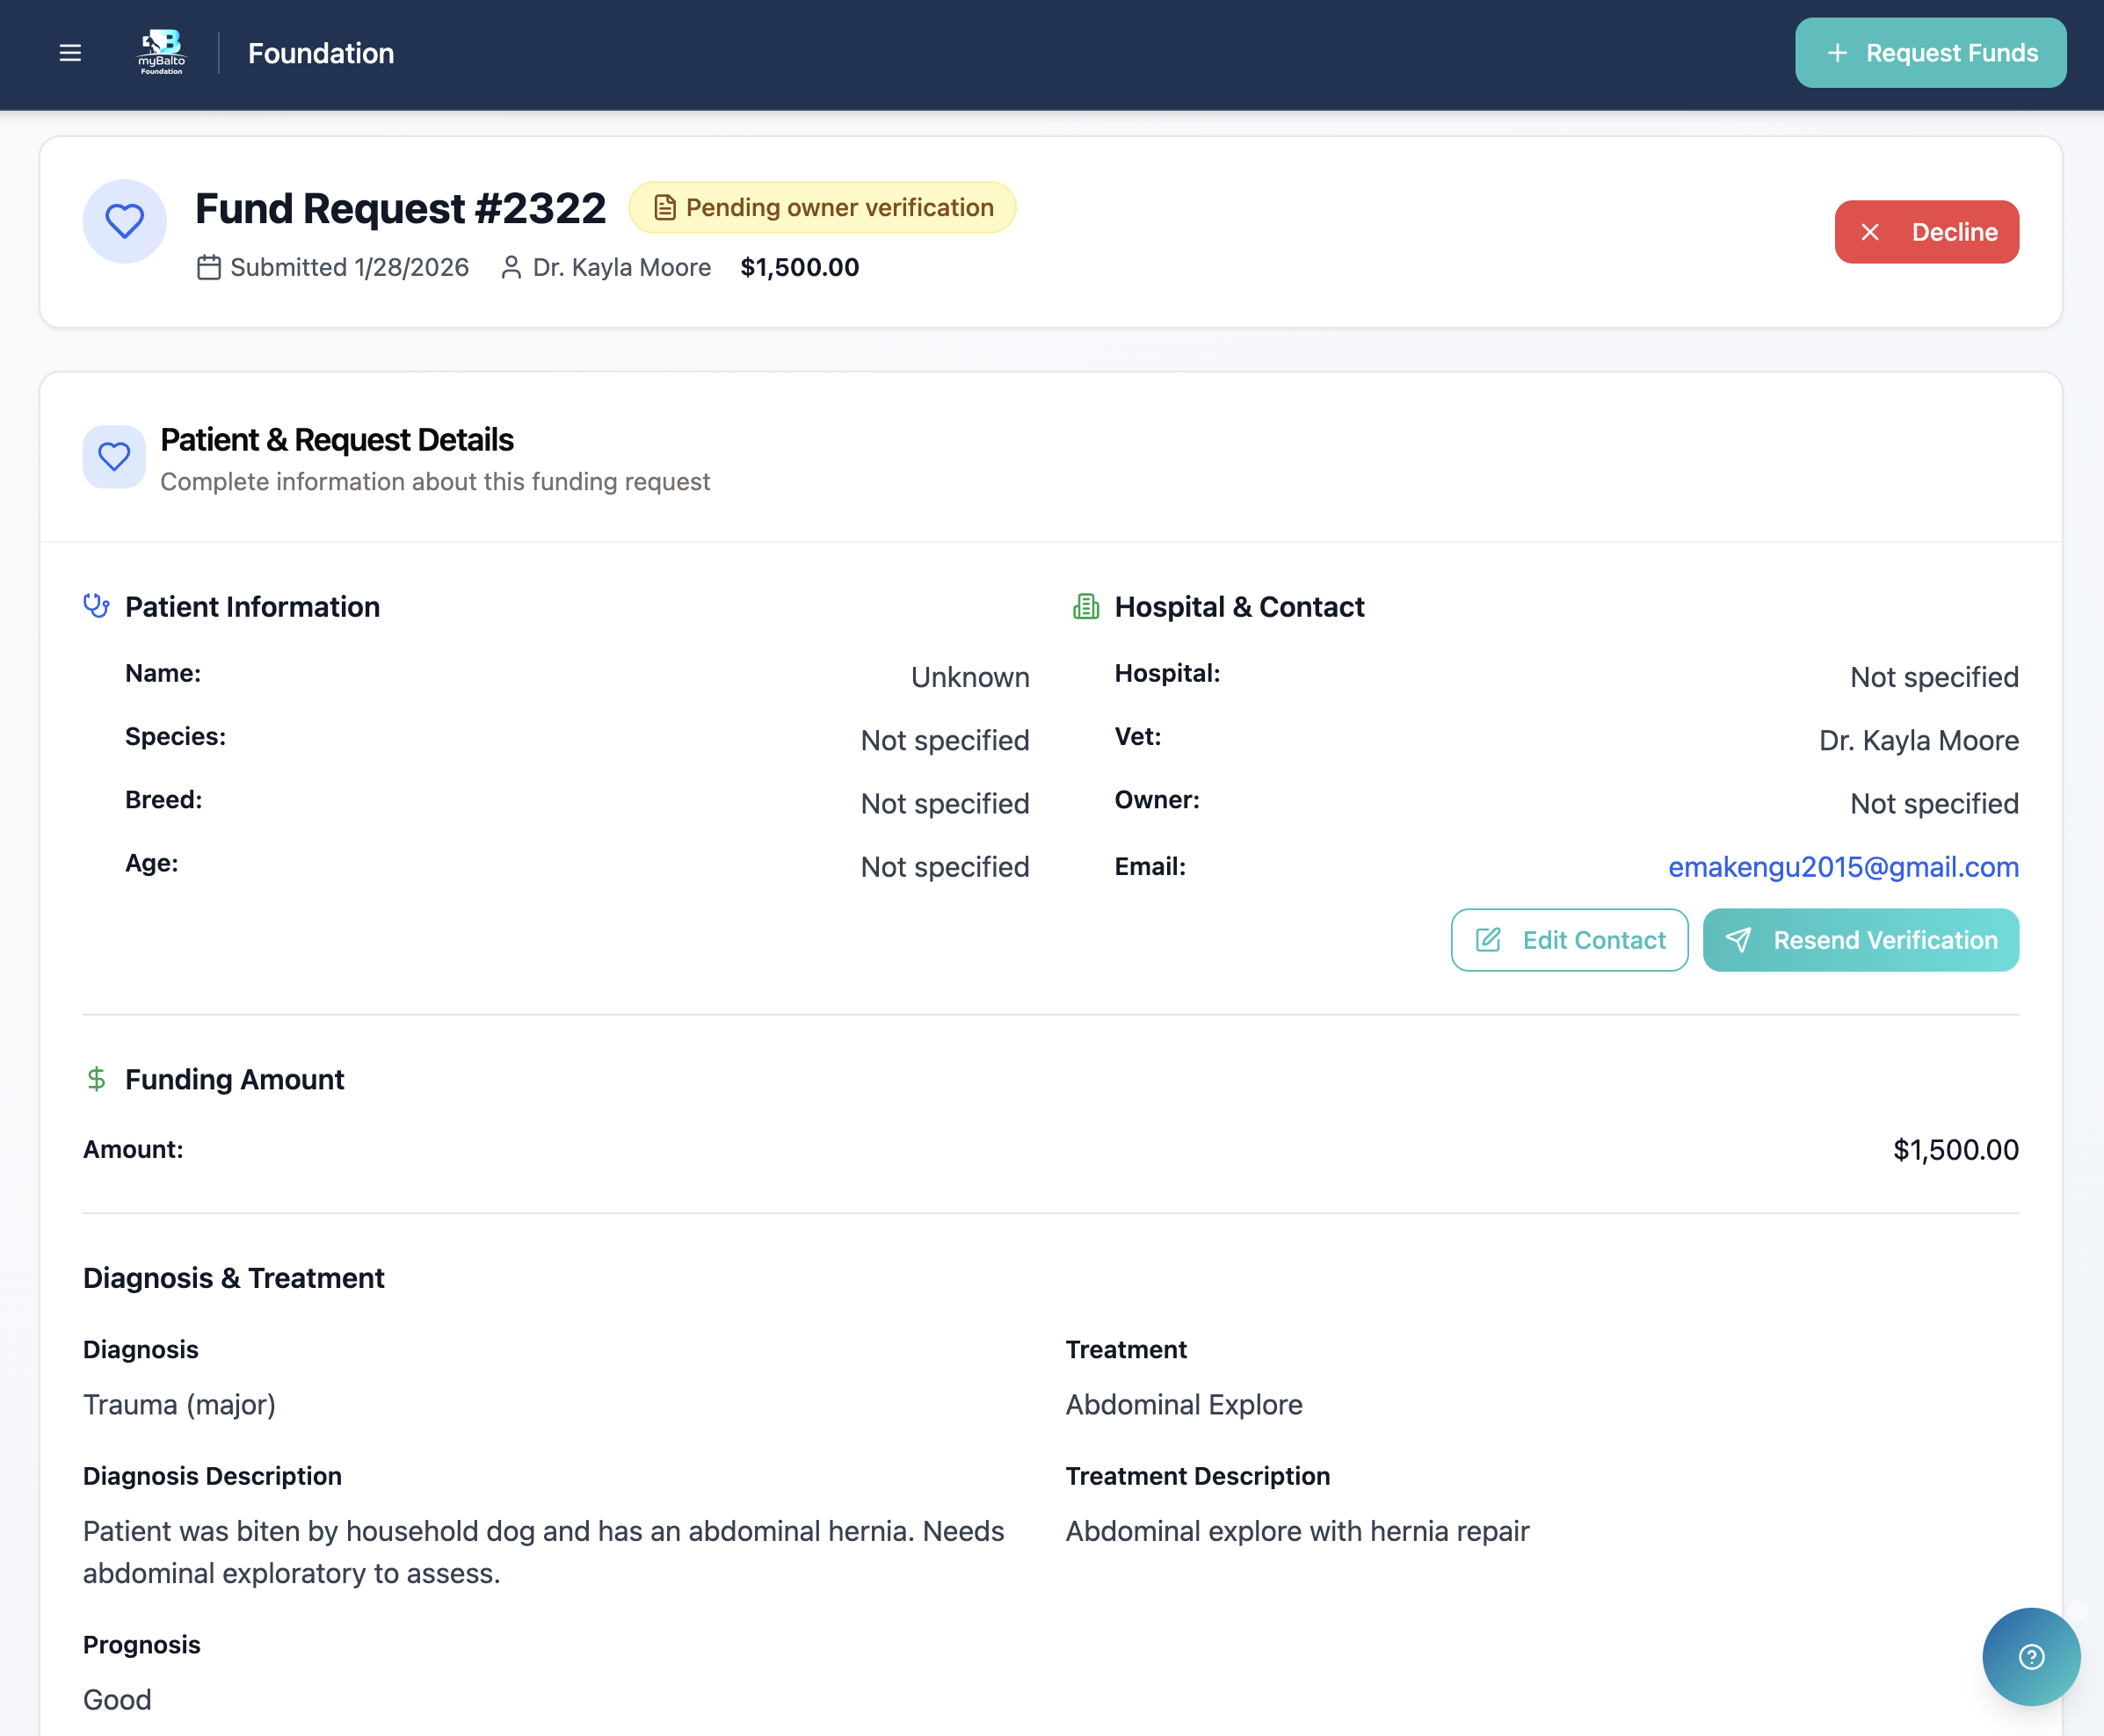Click the calendar icon next to Submitted date
This screenshot has height=1736, width=2104.
(208, 268)
